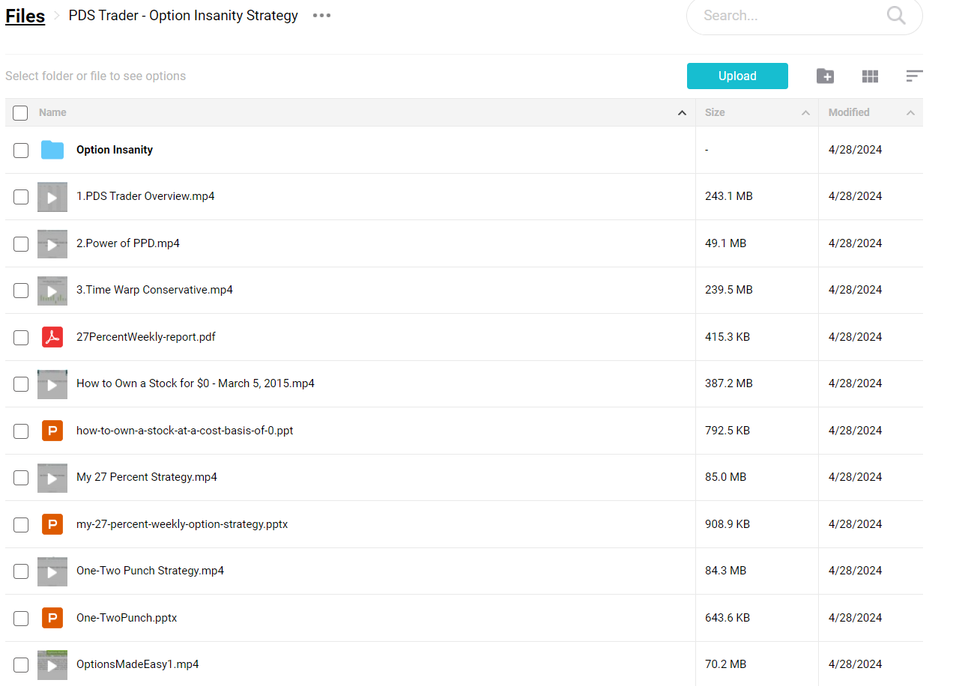Click the 908.9 KB size cell
974x686 pixels.
pos(728,524)
